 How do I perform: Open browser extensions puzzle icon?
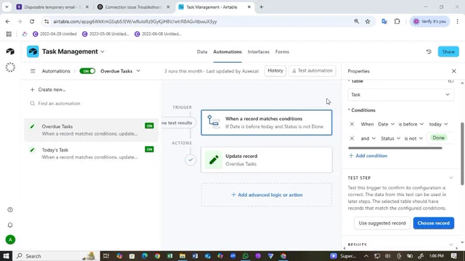397,21
